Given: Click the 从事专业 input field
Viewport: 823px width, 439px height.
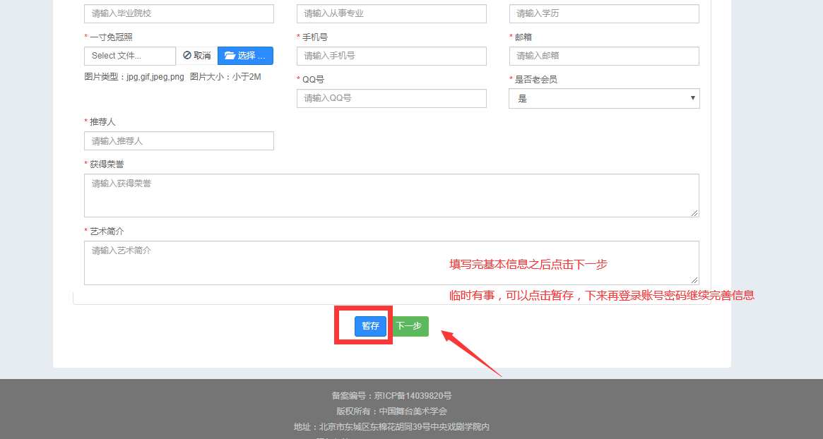Looking at the screenshot, I should 391,13.
